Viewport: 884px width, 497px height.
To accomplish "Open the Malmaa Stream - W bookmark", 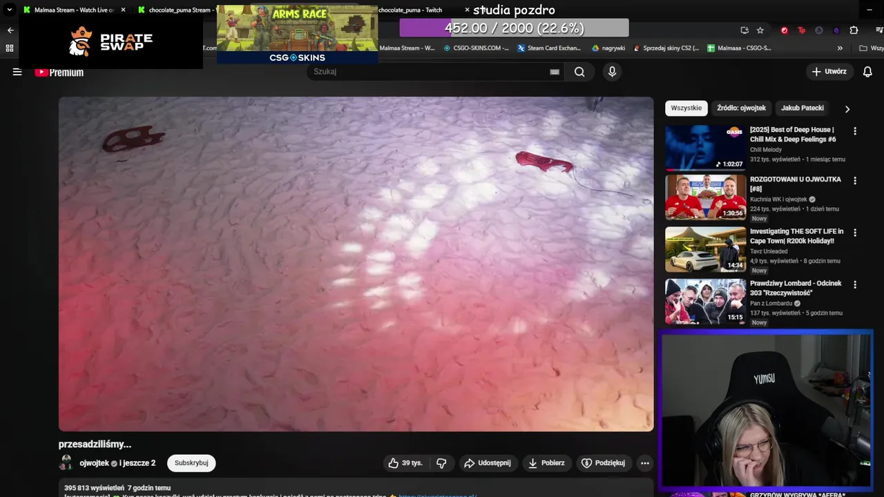I will 407,48.
